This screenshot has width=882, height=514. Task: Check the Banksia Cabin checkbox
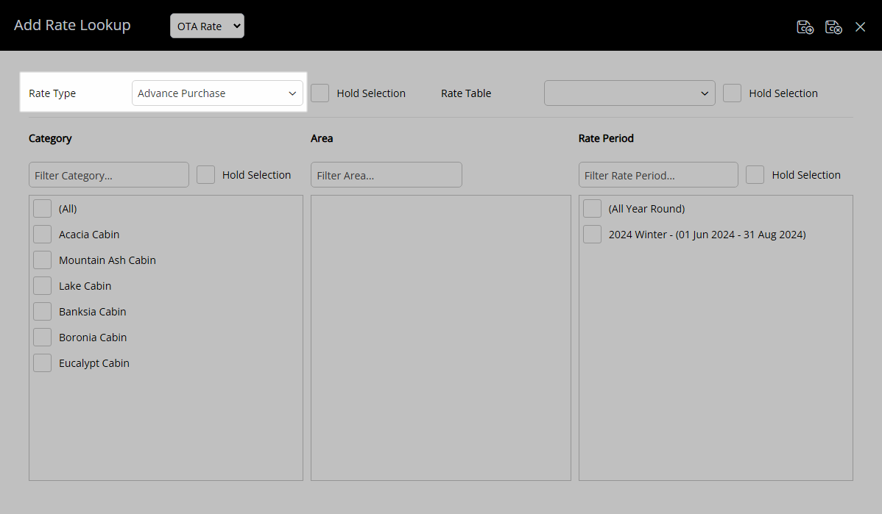pyautogui.click(x=42, y=312)
